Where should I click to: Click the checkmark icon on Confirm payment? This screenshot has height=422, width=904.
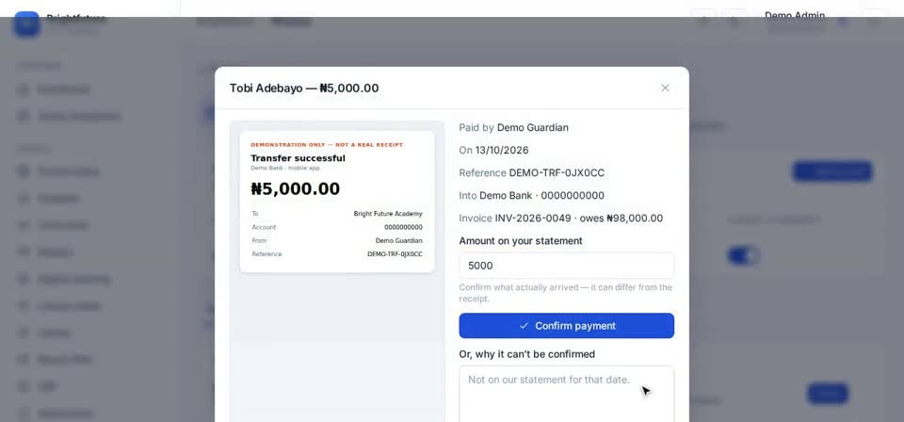point(524,326)
